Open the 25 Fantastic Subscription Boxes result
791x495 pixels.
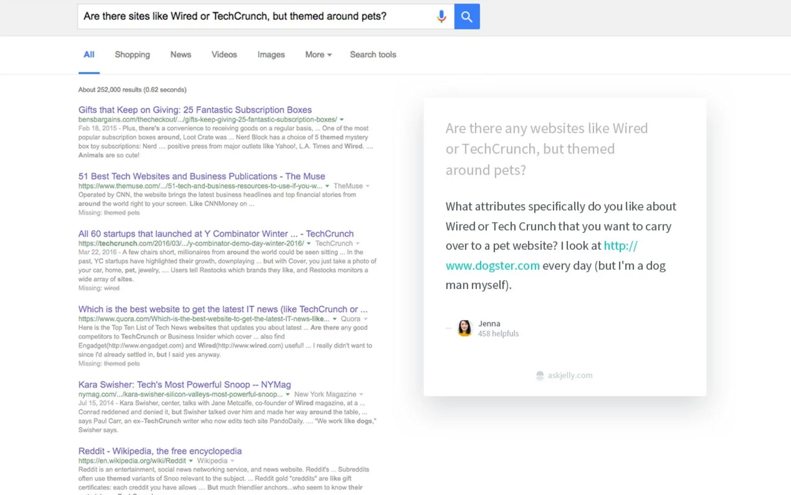coord(195,110)
